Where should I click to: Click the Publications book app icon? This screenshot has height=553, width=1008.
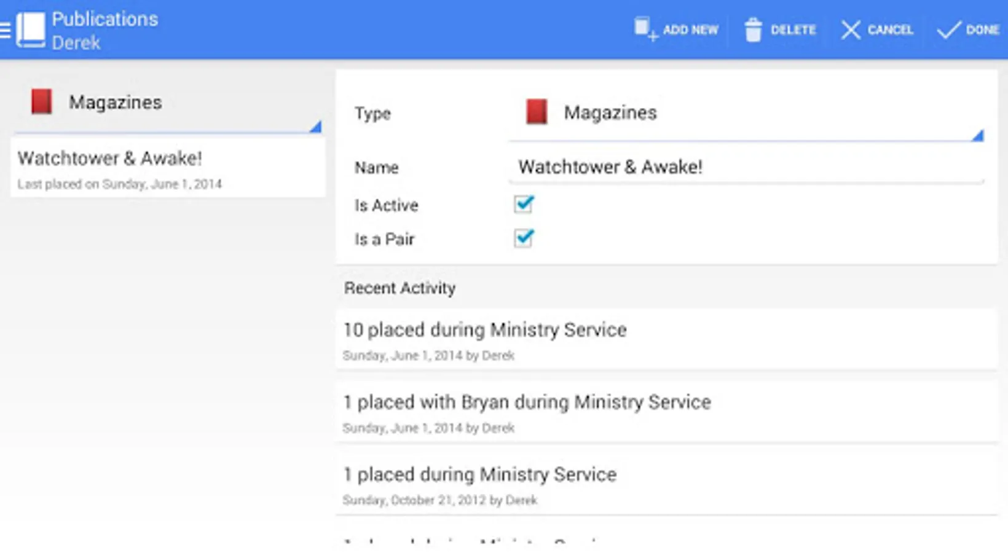point(31,29)
